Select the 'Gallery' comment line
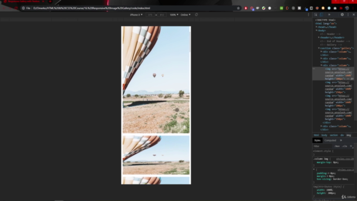This screenshot has height=201, width=357. point(331,45)
